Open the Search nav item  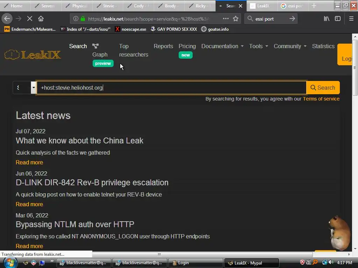coord(78,46)
